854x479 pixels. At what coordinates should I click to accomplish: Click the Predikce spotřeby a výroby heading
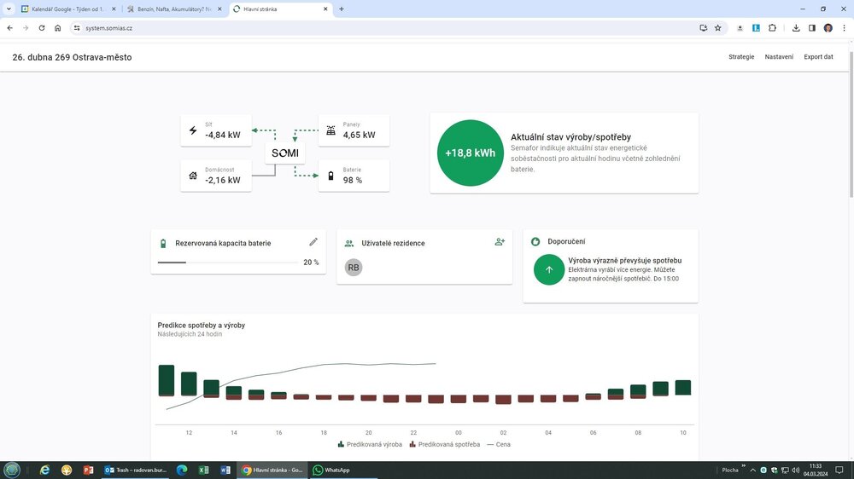pyautogui.click(x=201, y=325)
